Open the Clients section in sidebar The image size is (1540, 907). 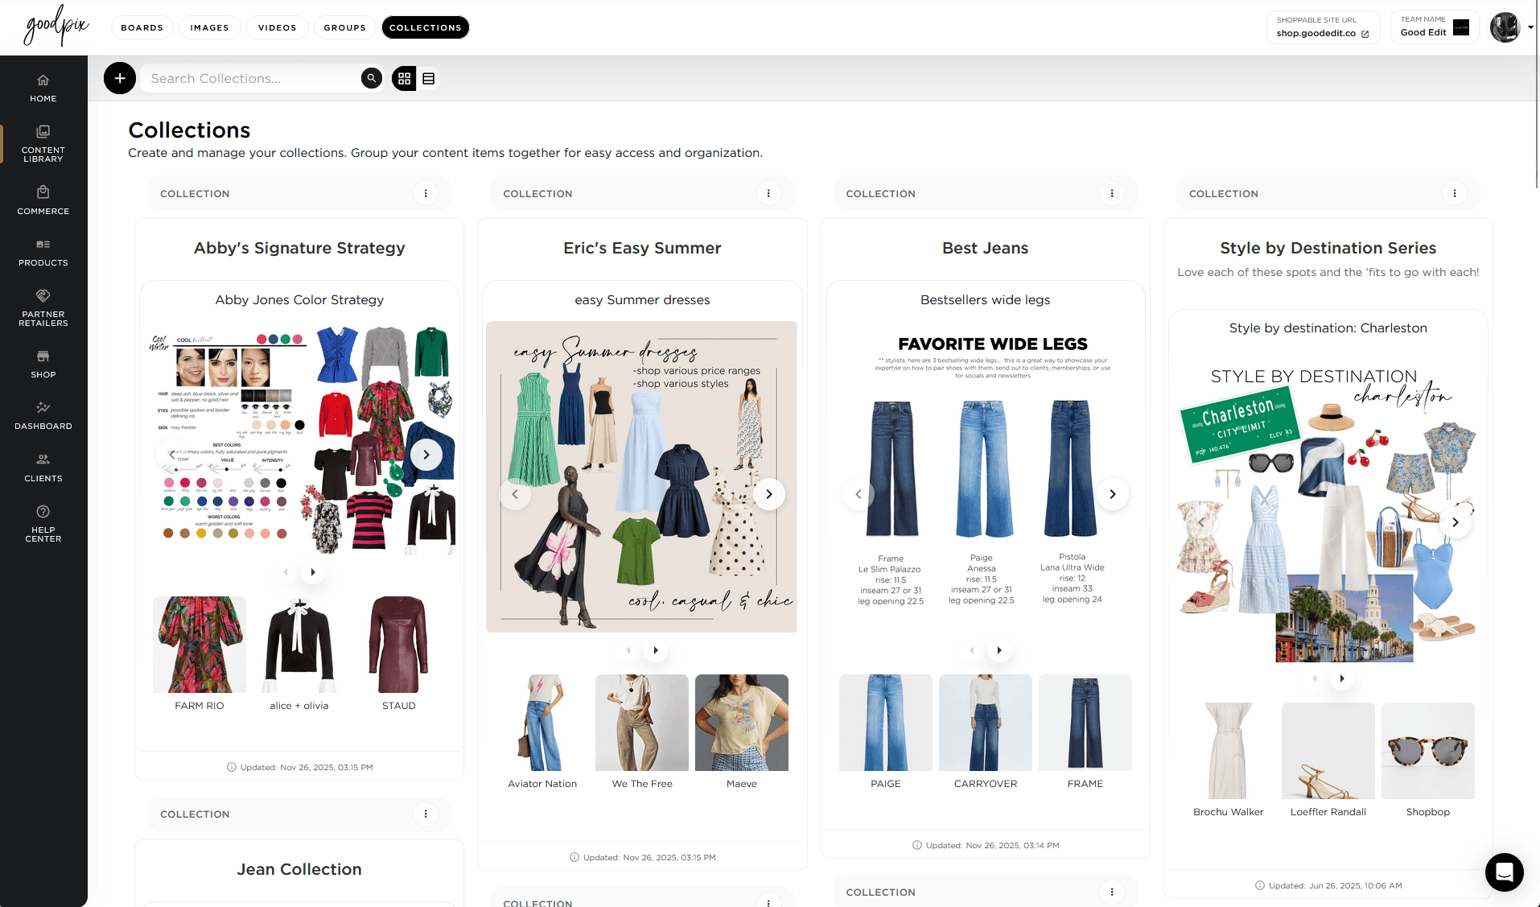point(43,467)
